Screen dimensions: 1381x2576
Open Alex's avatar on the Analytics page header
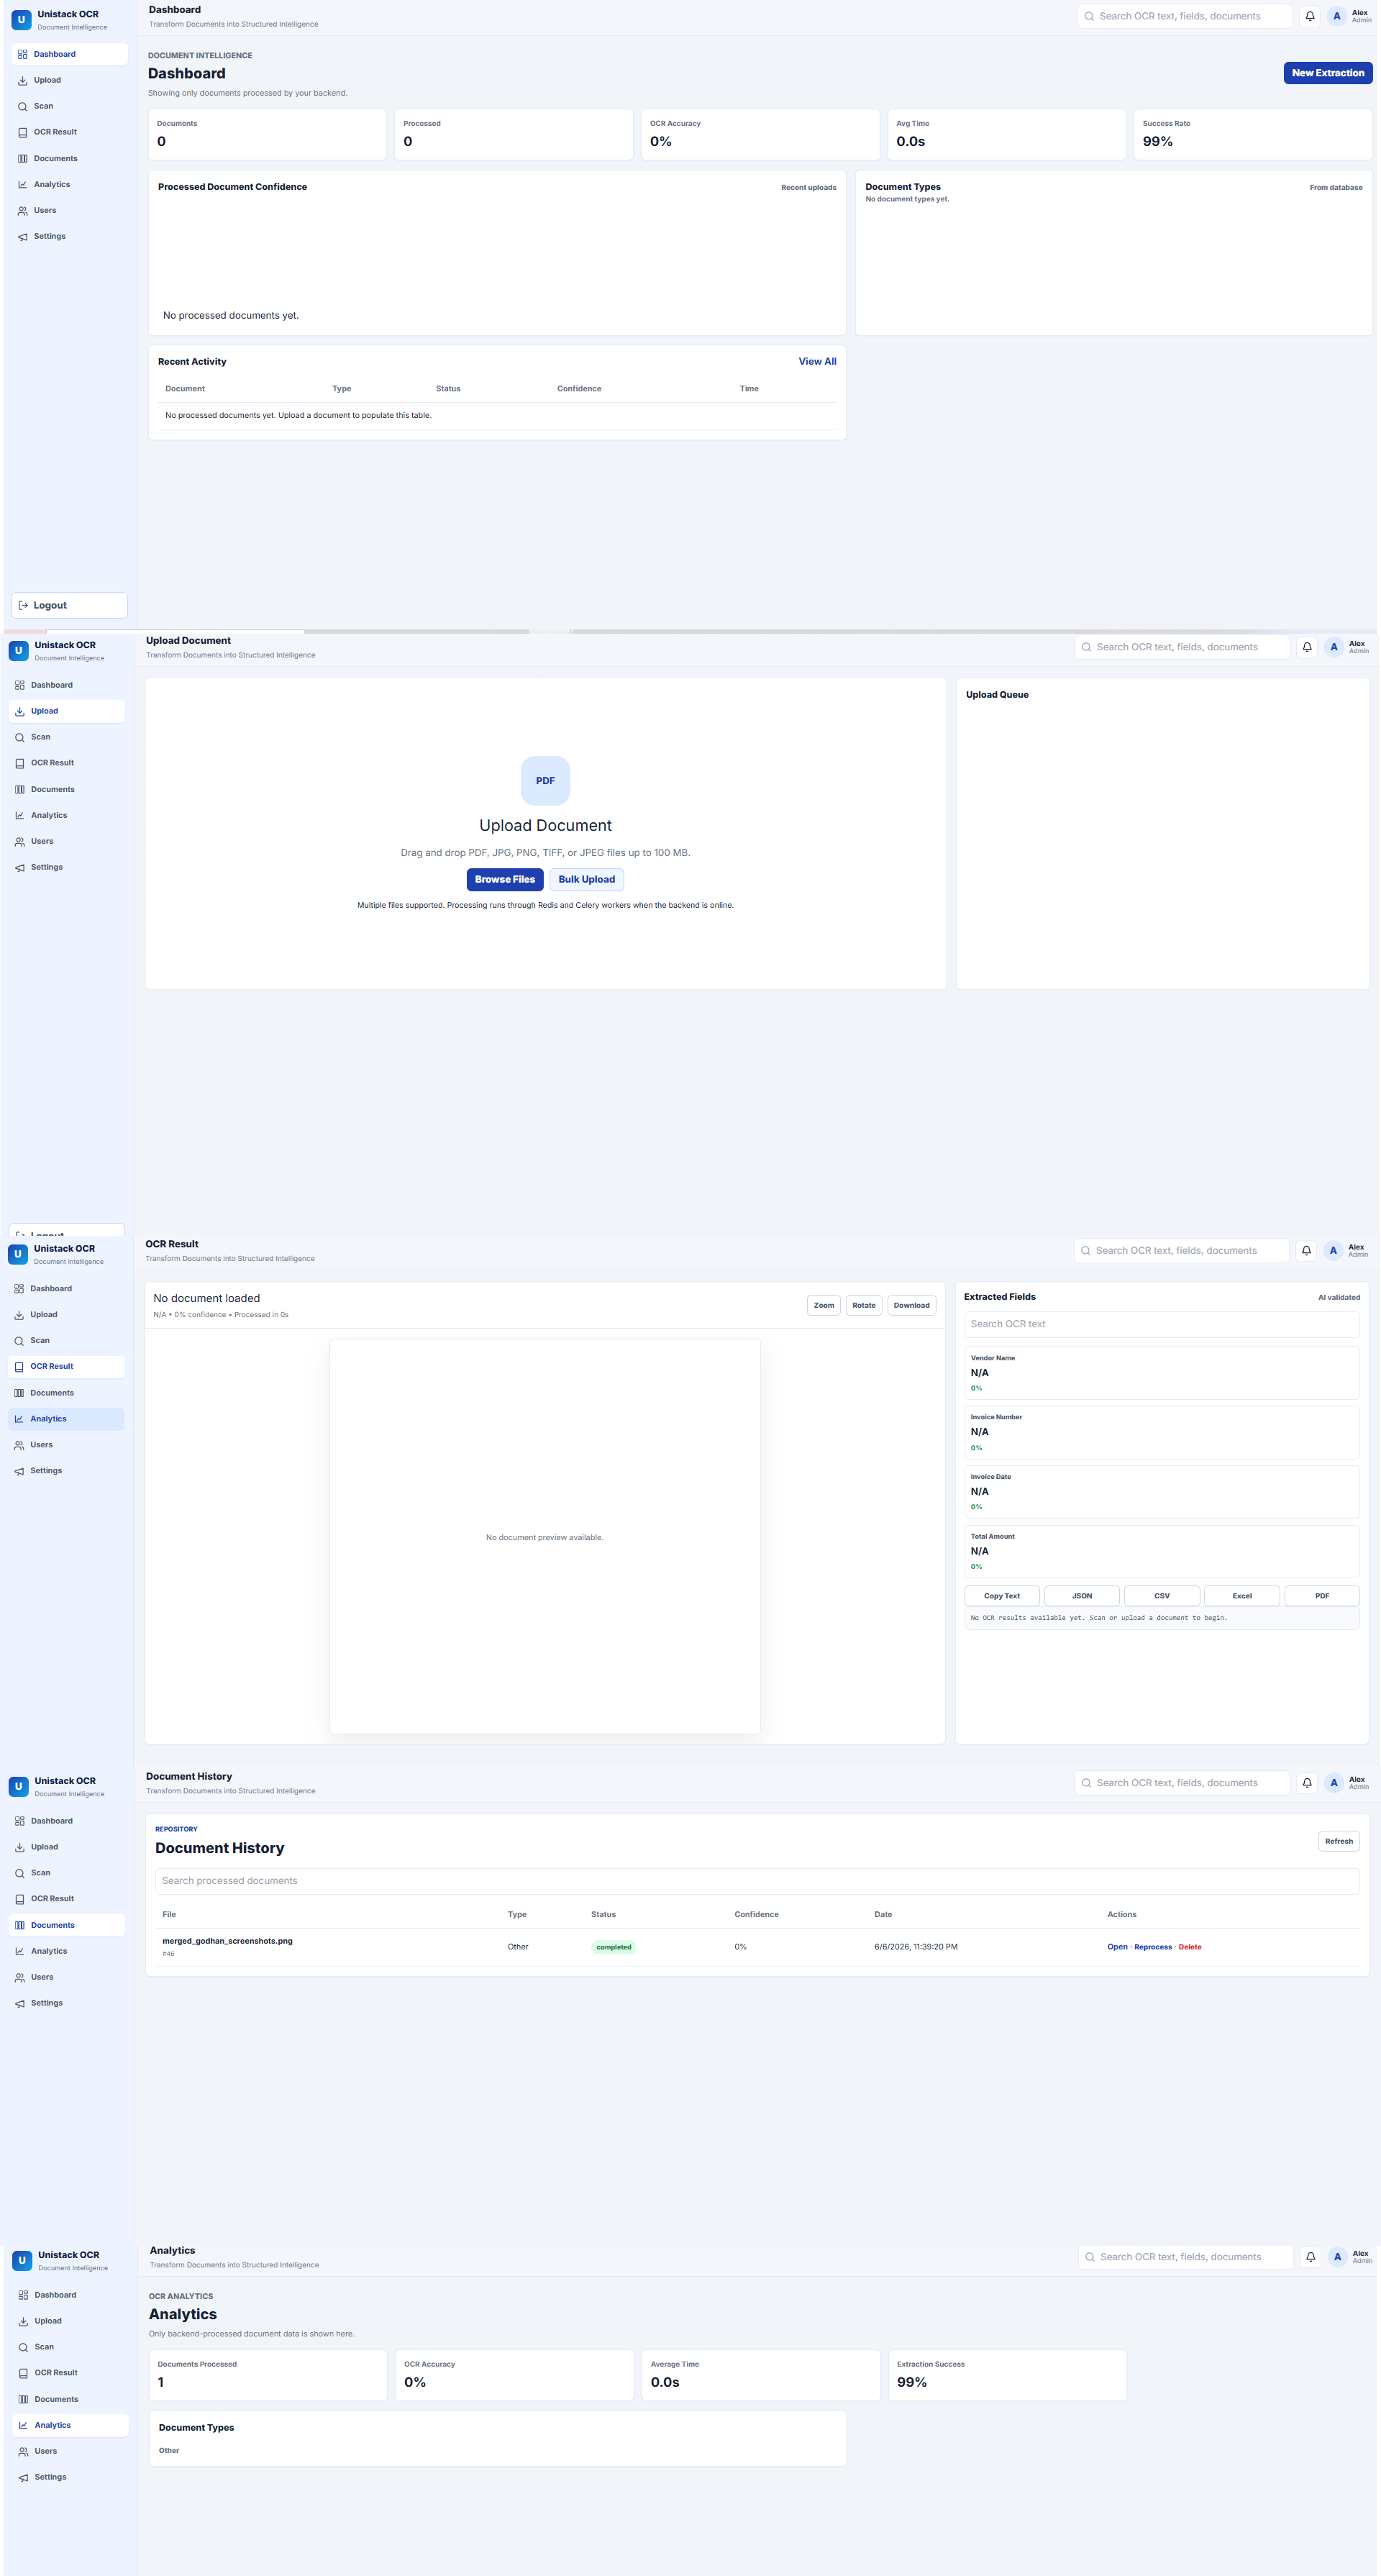pyautogui.click(x=1337, y=2256)
